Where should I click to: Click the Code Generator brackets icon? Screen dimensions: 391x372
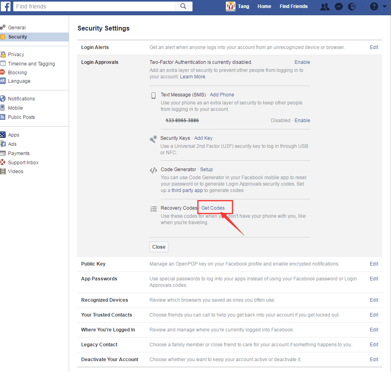154,170
